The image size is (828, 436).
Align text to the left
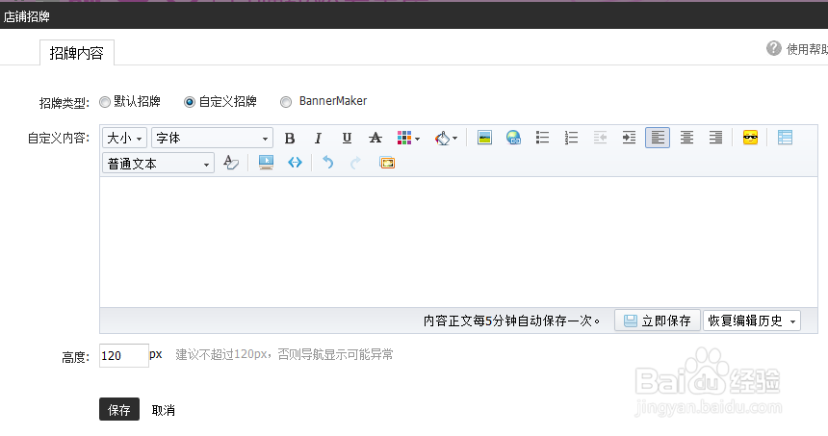pyautogui.click(x=658, y=138)
